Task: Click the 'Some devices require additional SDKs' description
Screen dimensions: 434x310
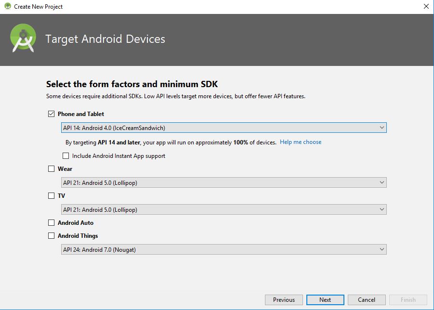Action: click(x=176, y=96)
